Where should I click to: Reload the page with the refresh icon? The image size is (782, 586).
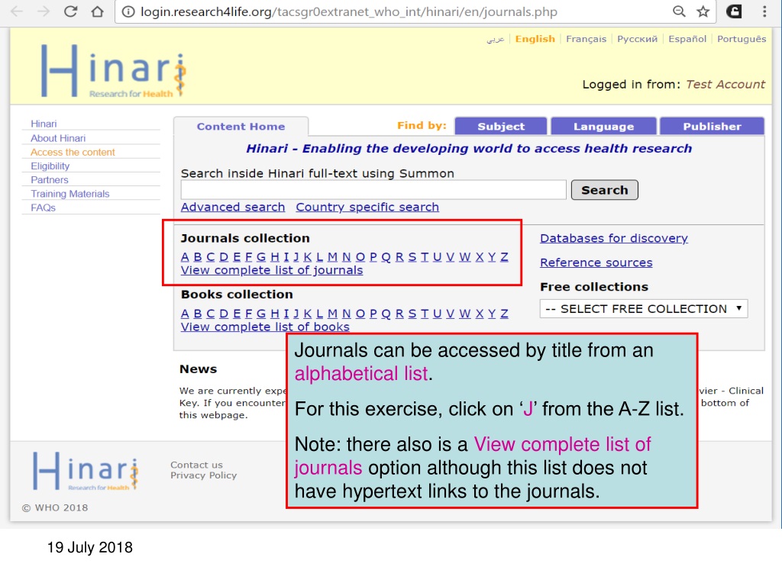(x=70, y=11)
